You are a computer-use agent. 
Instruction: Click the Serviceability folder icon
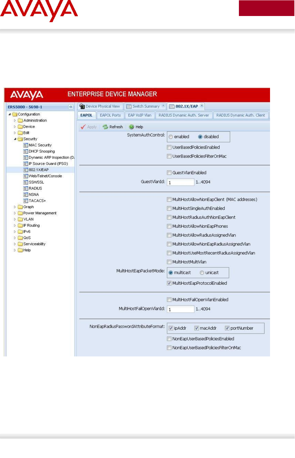coord(20,244)
